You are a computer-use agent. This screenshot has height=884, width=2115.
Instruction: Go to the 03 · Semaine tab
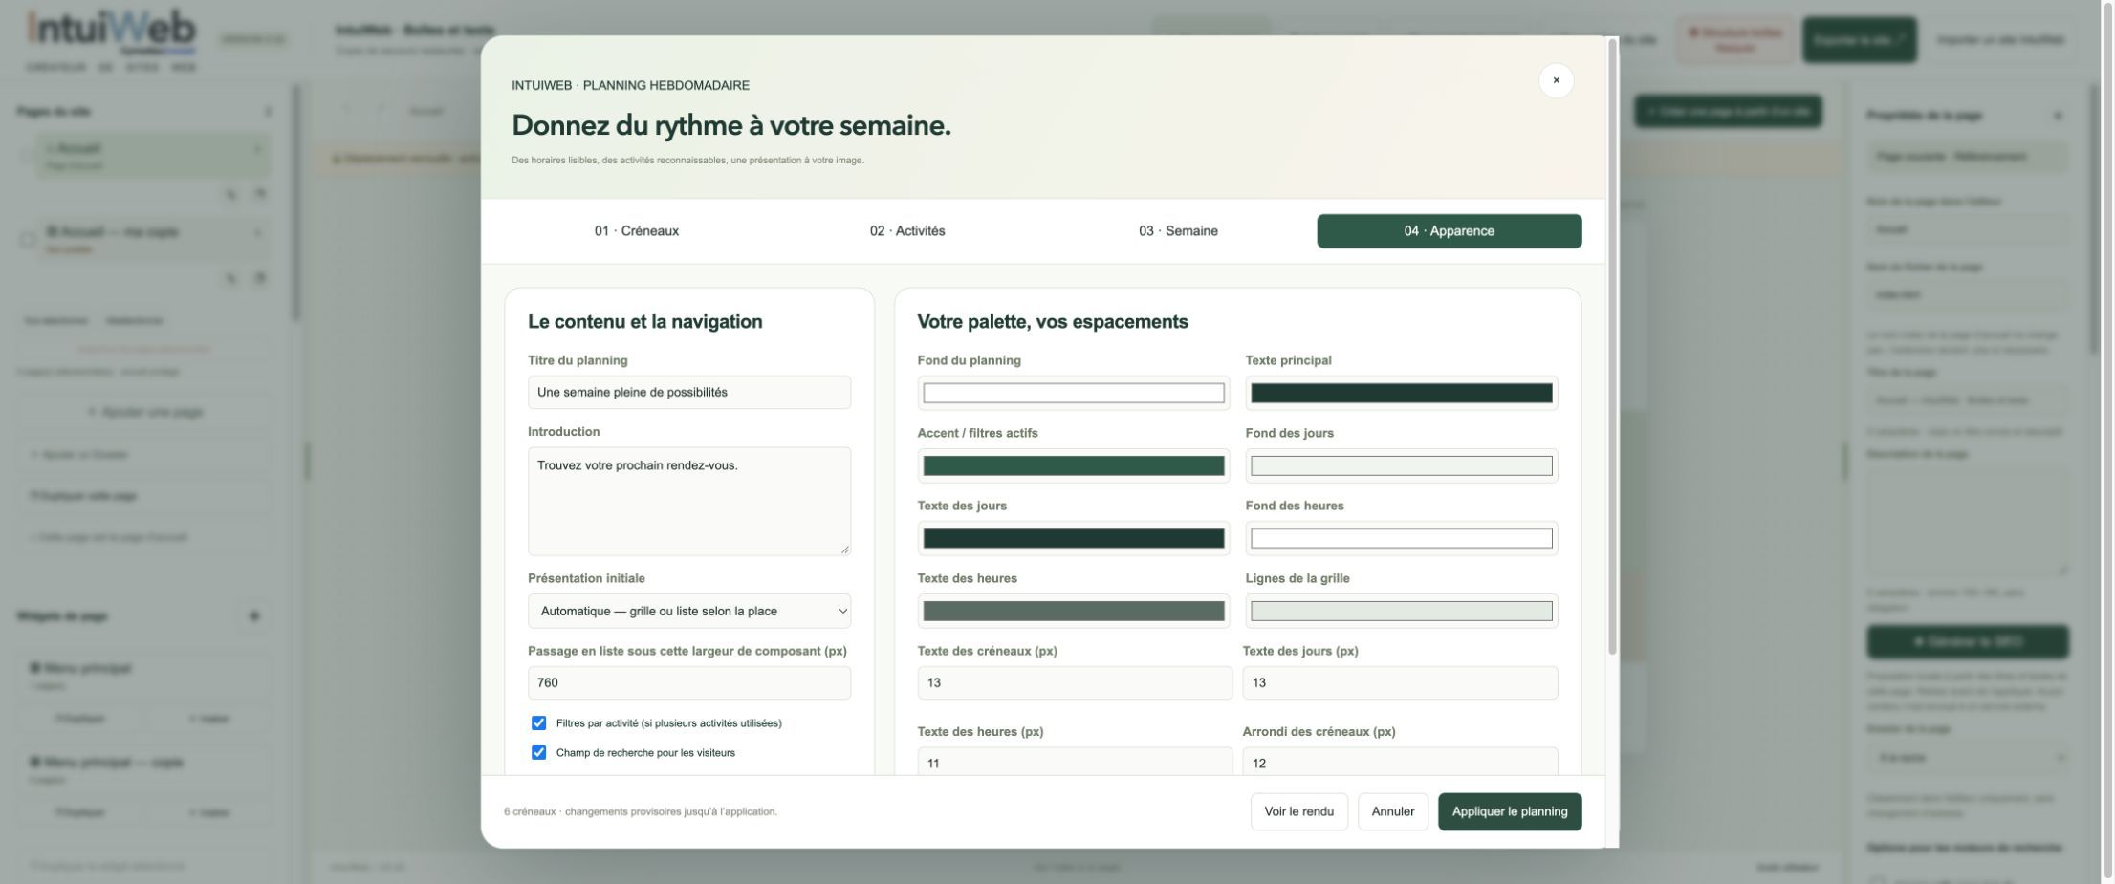point(1178,231)
